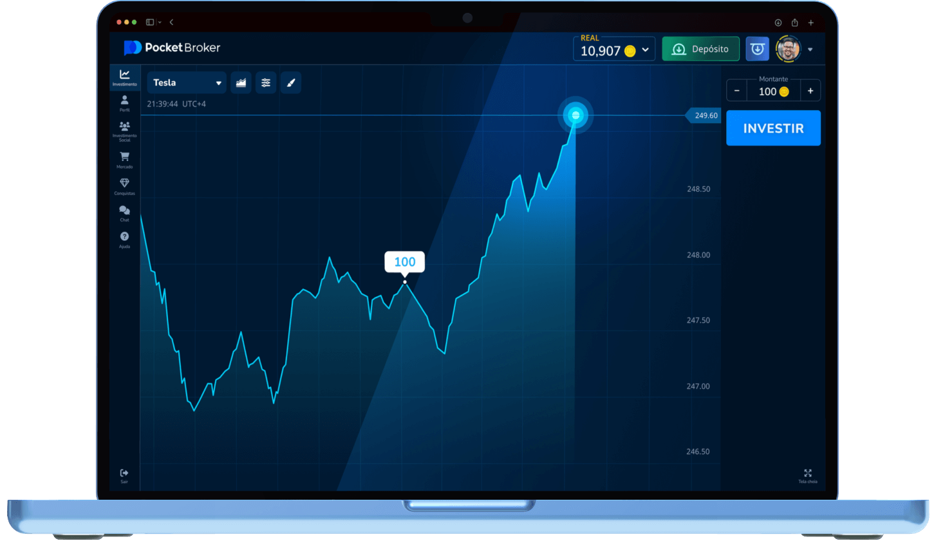Click the 100 trade marker on chart
The height and width of the screenshot is (541, 936).
[404, 262]
